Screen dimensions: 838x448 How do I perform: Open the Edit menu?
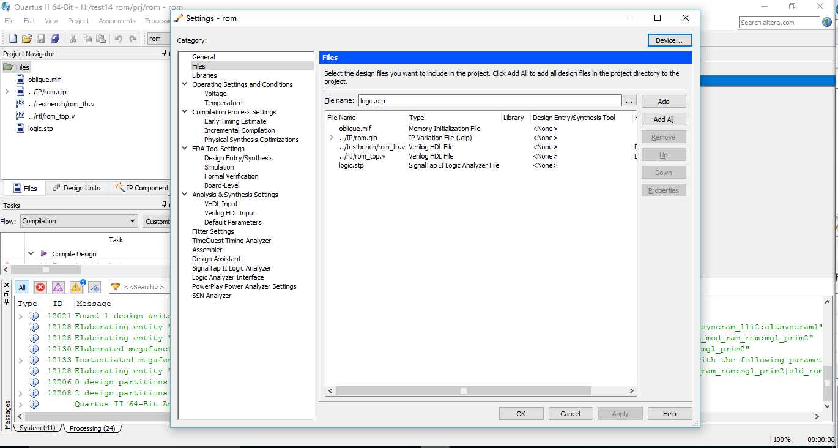(x=29, y=21)
